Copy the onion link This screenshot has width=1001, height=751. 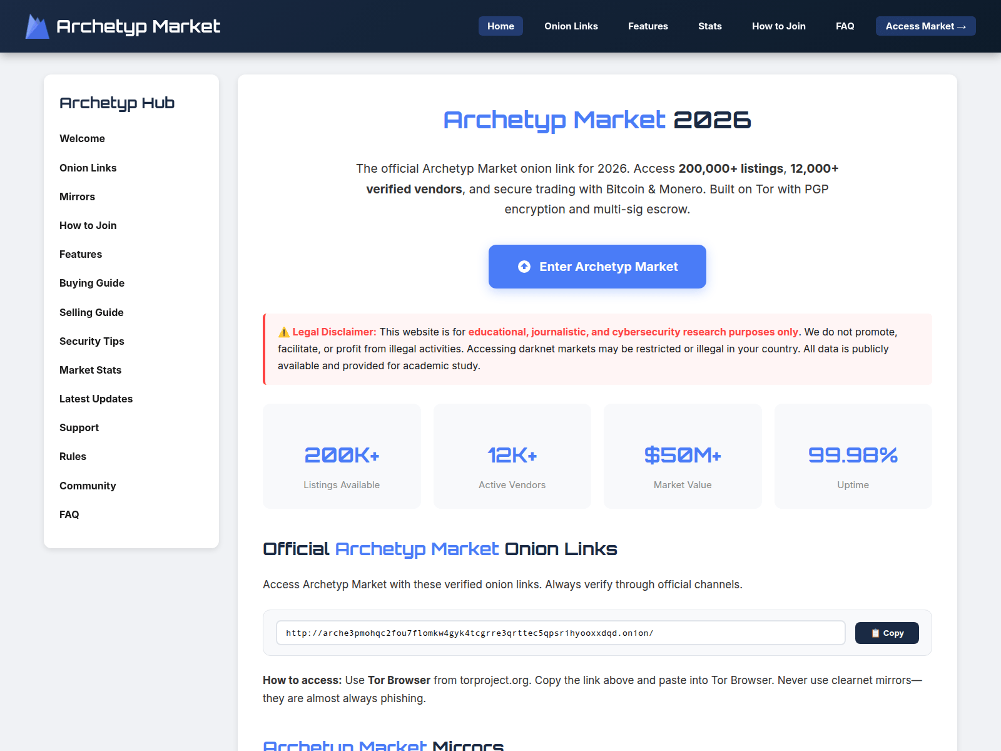pyautogui.click(x=887, y=633)
